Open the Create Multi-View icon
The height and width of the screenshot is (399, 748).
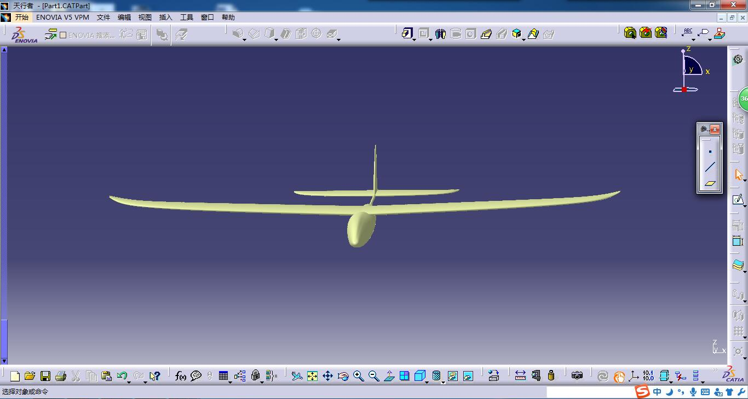coord(404,376)
